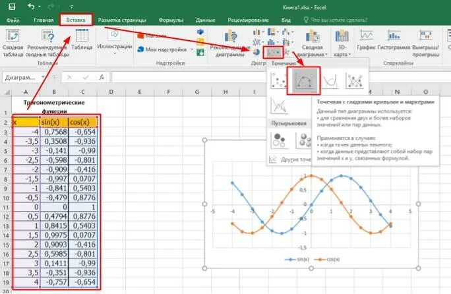Image resolution: width=451 pixels, height=294 pixels.
Task: Open the Рецензирование tab
Action: pyautogui.click(x=248, y=20)
